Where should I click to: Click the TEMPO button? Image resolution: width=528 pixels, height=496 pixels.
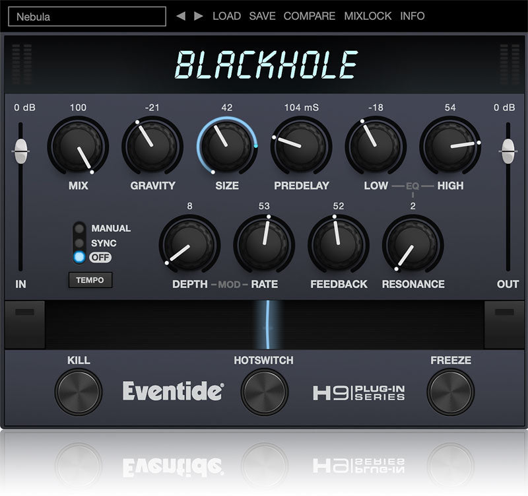90,280
